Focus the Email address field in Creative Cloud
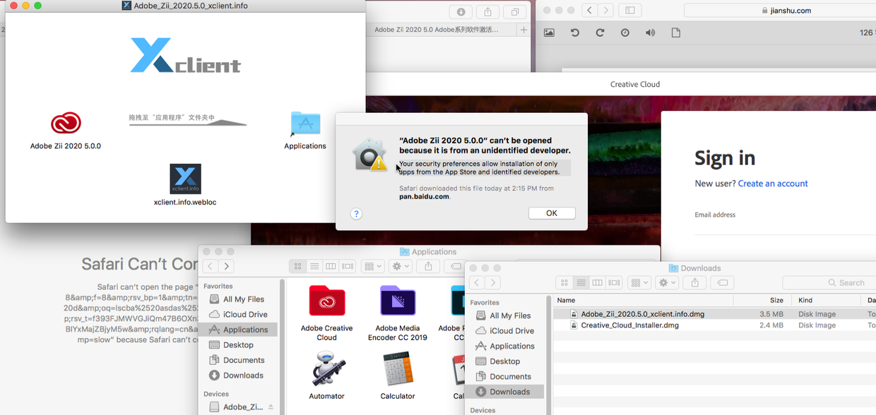 784,227
